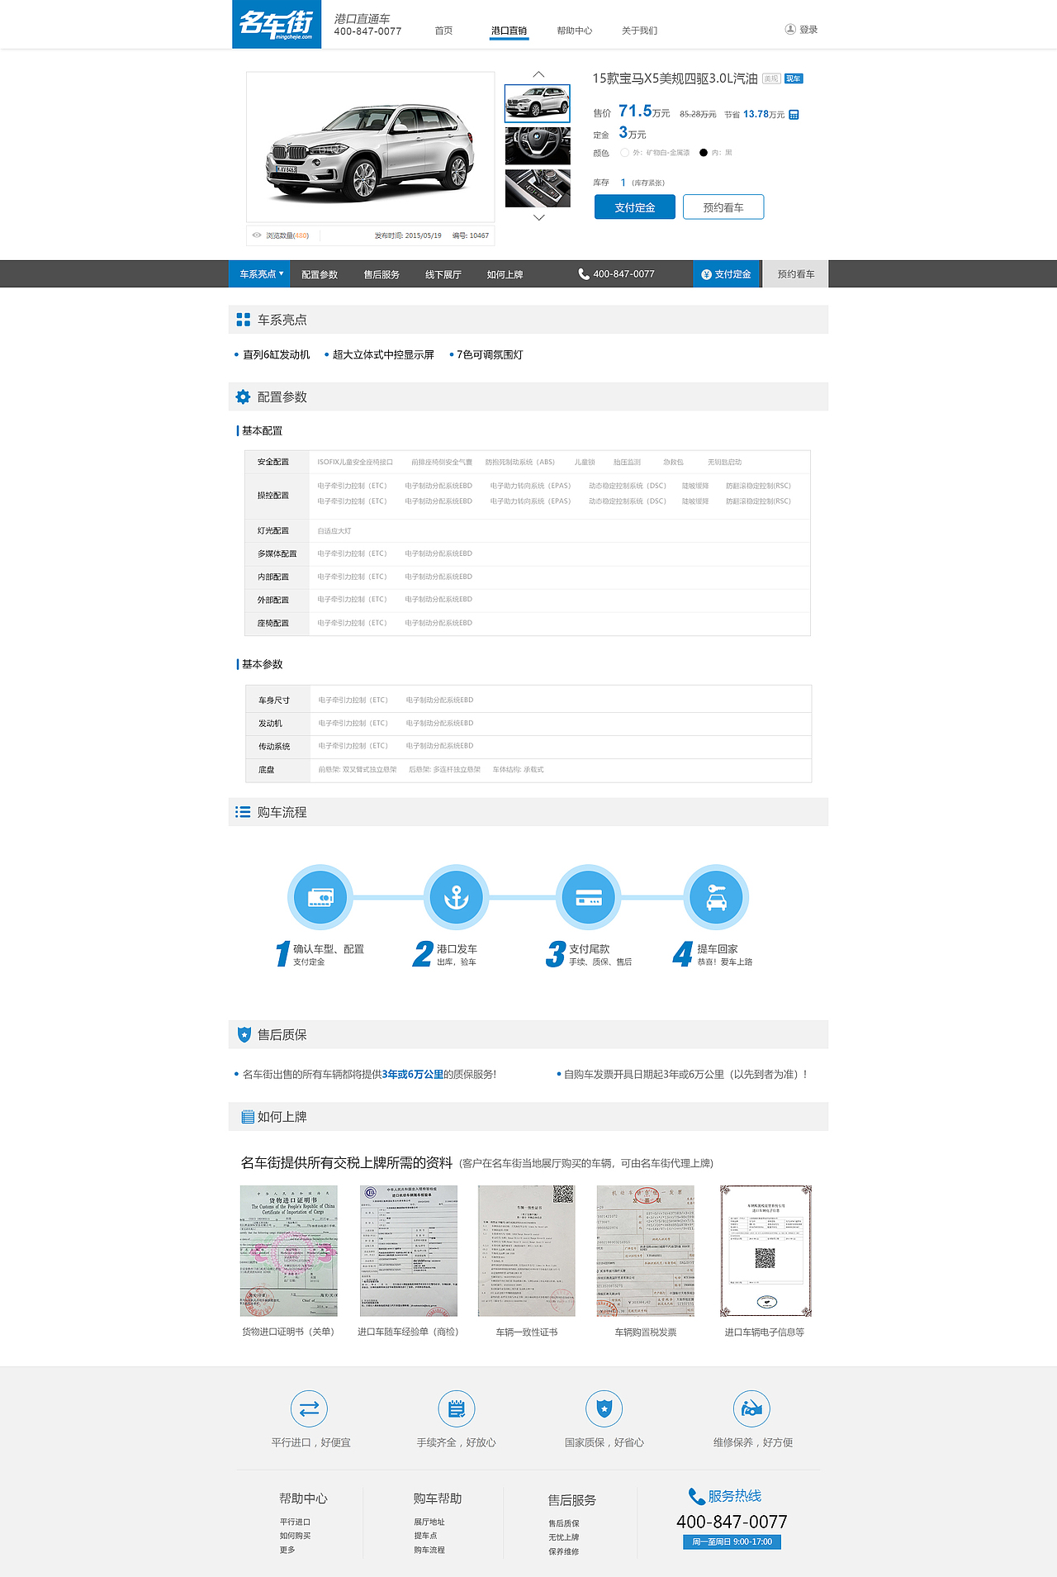The image size is (1057, 1577).
Task: Open footer link 更多
Action: [287, 1550]
